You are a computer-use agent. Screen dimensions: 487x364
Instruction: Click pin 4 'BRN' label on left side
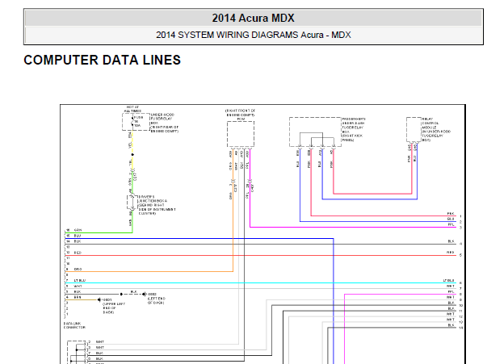coord(78,297)
